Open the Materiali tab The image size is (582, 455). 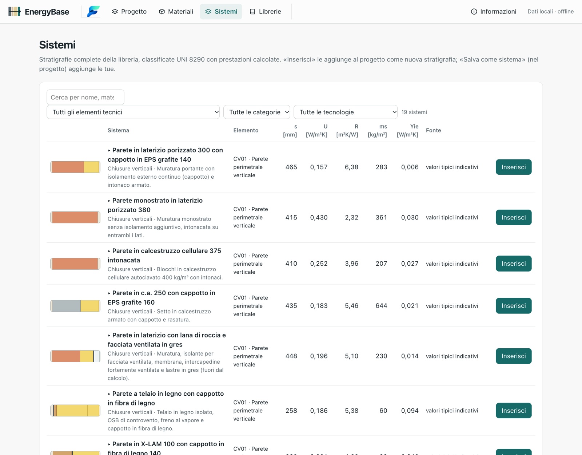tap(176, 12)
